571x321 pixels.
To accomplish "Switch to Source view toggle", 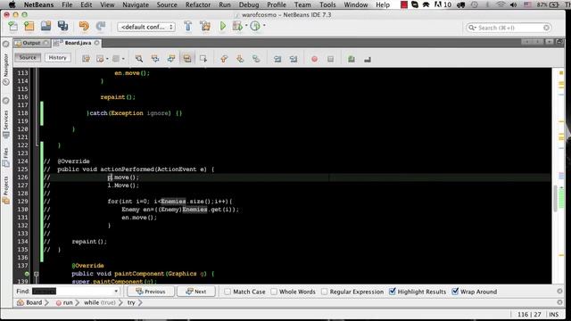I will tap(28, 57).
